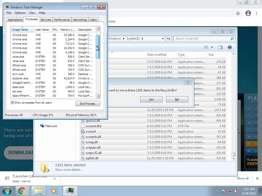Click the xwizard.dtd file icon
Viewport: 262px width, 196px height.
(83, 126)
